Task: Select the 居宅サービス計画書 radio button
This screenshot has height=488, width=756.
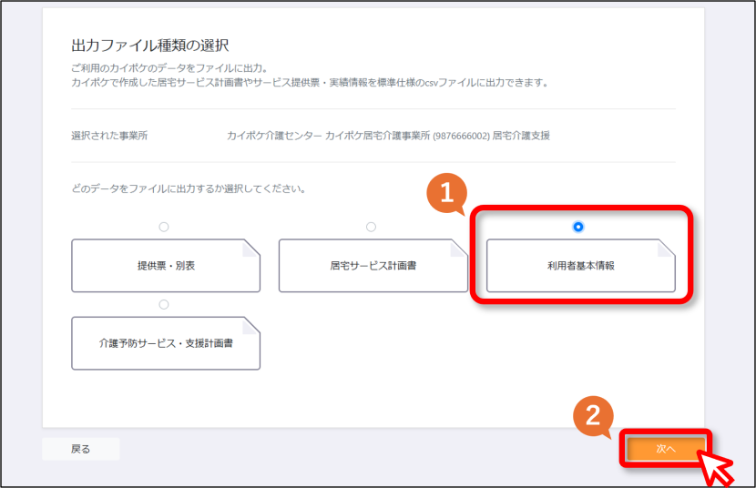Action: (x=371, y=227)
